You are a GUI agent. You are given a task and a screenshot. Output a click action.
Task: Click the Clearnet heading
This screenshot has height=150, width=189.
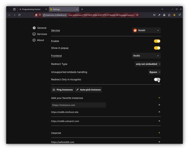coord(56,133)
